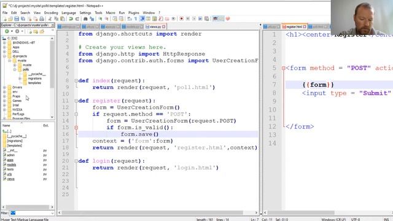Fold the def login block marker
This screenshot has width=393, height=221.
(x=76, y=161)
